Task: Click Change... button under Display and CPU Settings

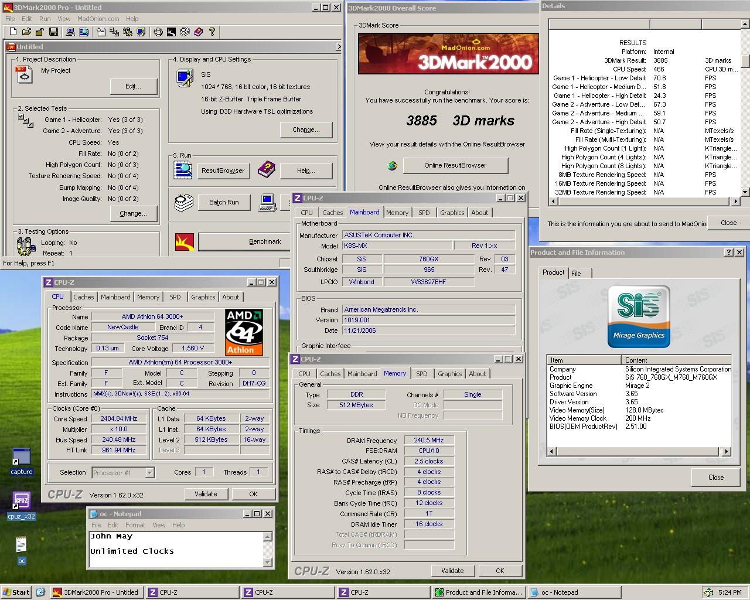Action: [x=306, y=129]
